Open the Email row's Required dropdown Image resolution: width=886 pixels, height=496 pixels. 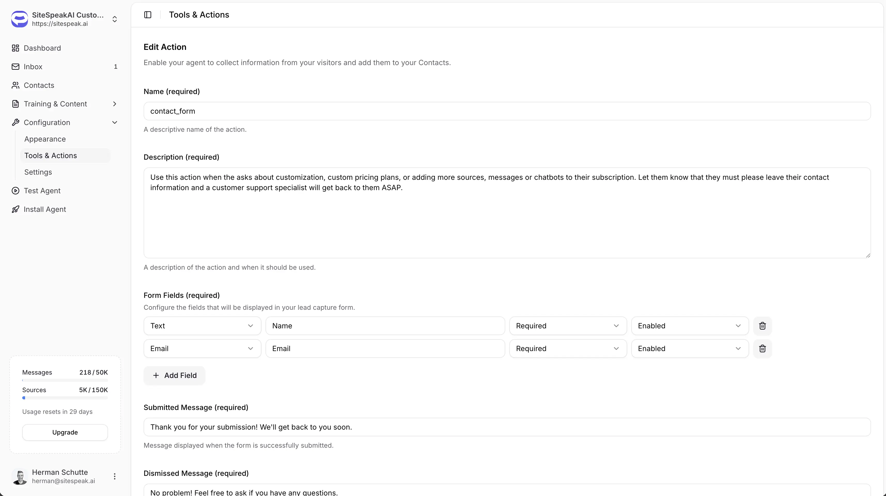pos(568,348)
